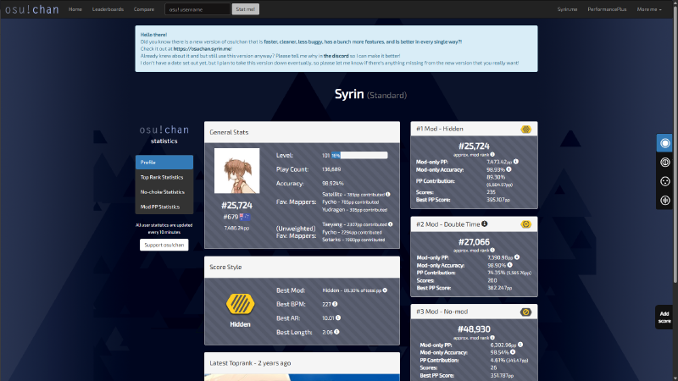Switch to Top Rank Statistics
The width and height of the screenshot is (678, 381).
click(164, 177)
